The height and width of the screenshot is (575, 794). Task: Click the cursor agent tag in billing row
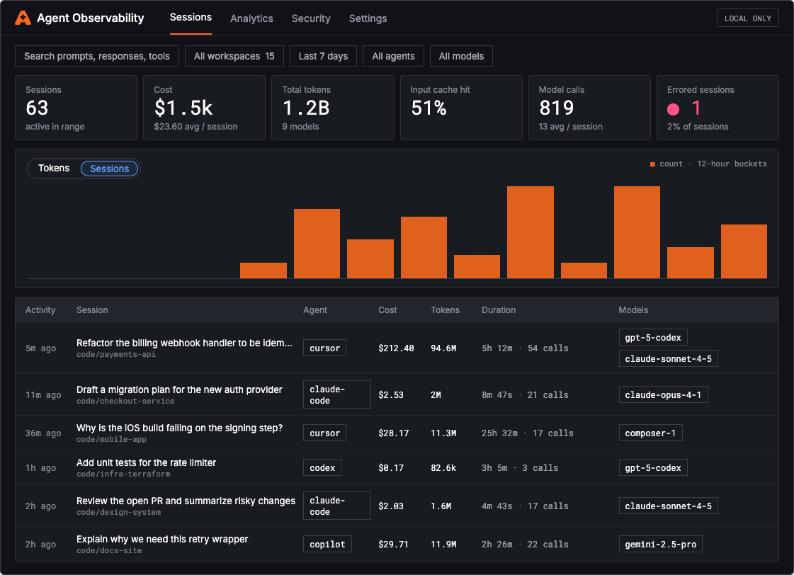click(324, 348)
